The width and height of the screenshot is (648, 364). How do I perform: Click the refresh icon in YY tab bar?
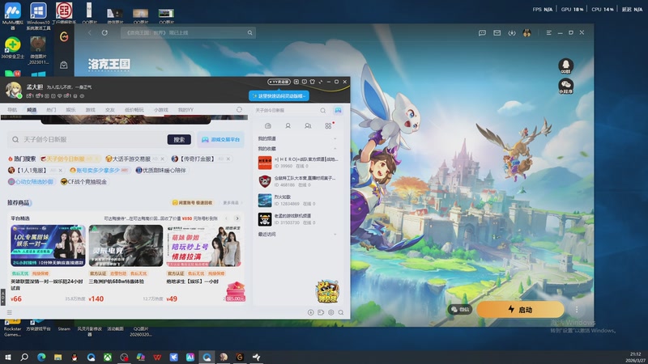[x=239, y=110]
